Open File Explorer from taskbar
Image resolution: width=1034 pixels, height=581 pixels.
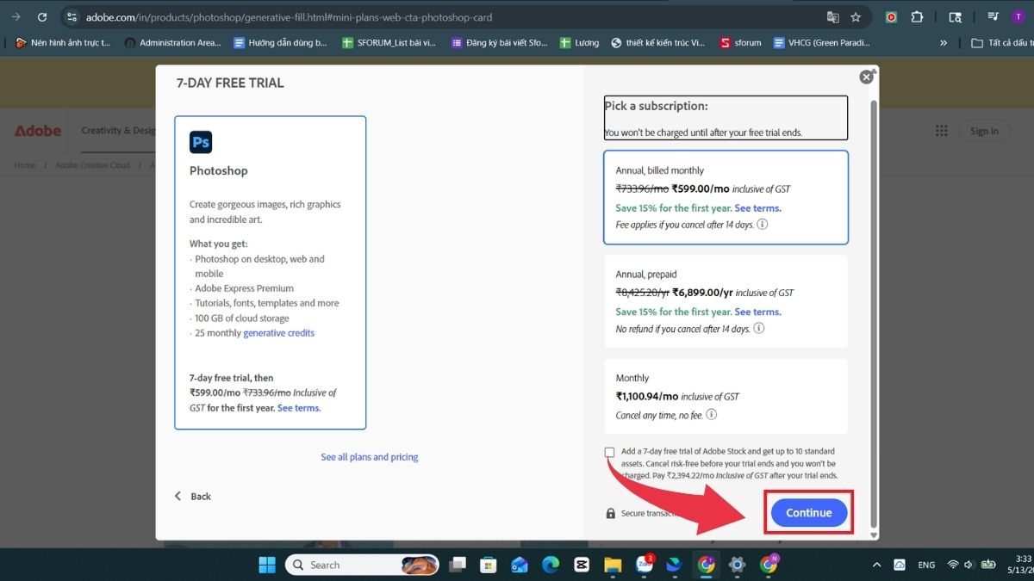pos(613,565)
